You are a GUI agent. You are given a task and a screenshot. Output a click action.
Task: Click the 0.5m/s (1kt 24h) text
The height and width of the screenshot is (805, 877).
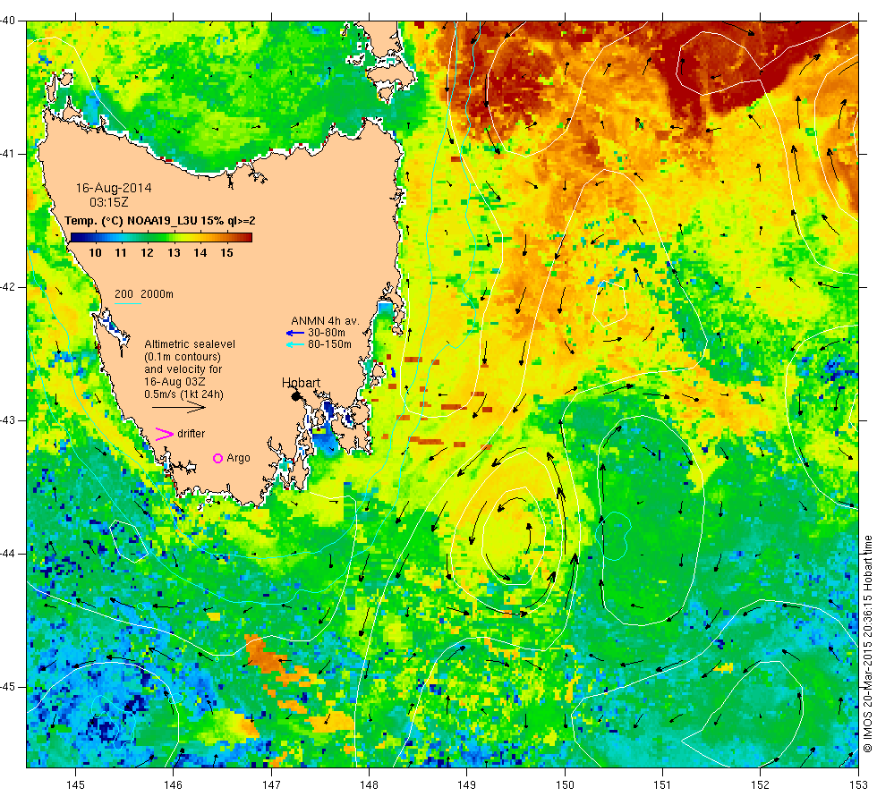tap(184, 394)
